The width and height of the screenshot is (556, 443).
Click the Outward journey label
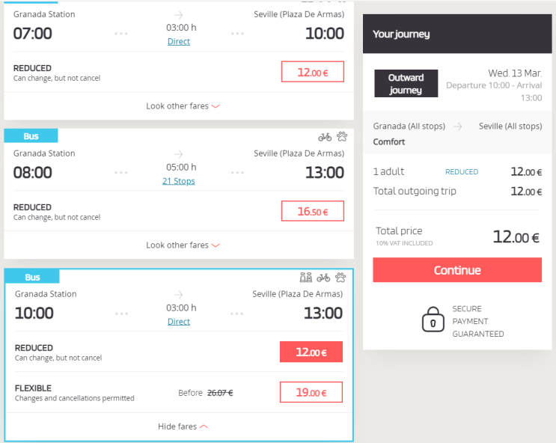[406, 84]
